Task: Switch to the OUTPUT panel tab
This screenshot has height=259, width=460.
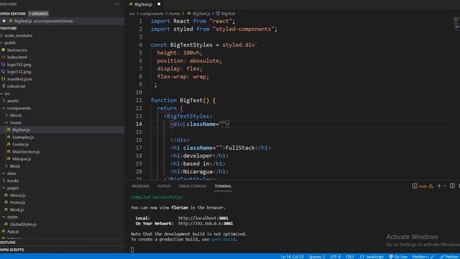Action: coord(164,186)
